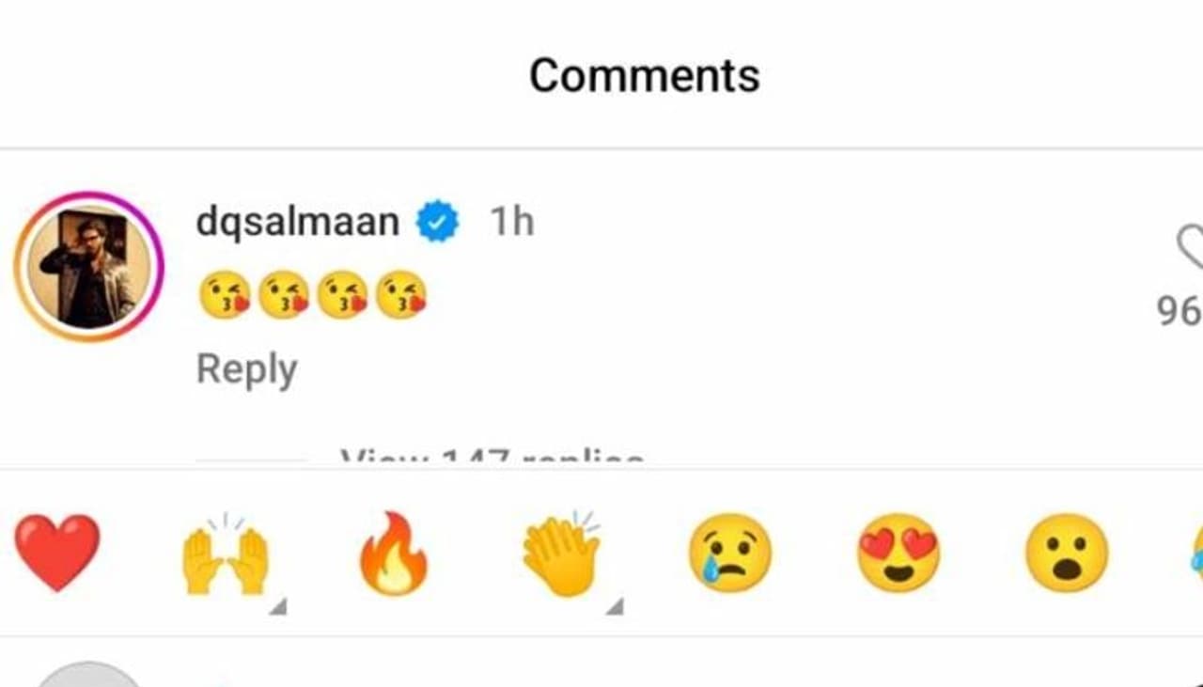This screenshot has width=1203, height=687.
Task: Pick the clapping hands emoji
Action: pos(561,554)
